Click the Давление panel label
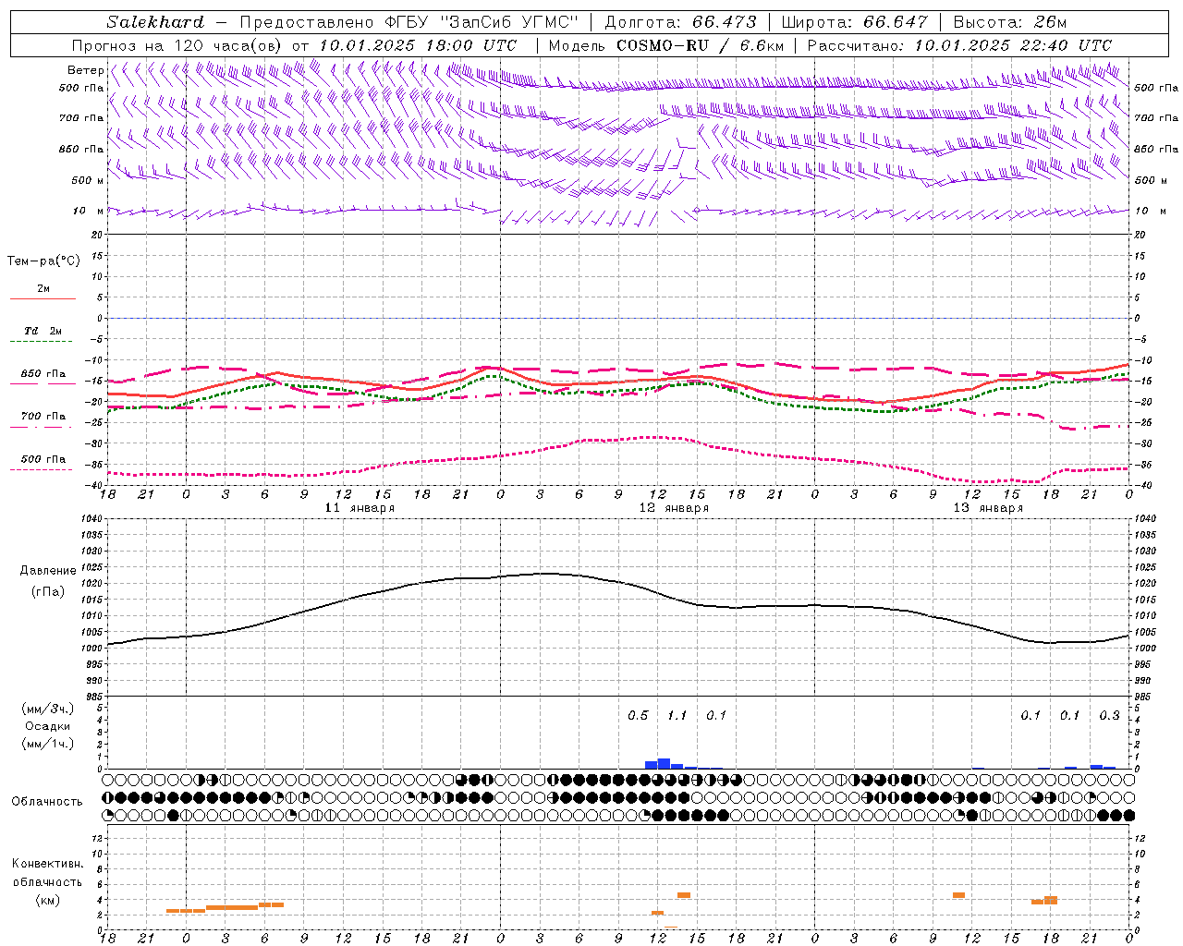The image size is (1183, 946). [x=48, y=571]
